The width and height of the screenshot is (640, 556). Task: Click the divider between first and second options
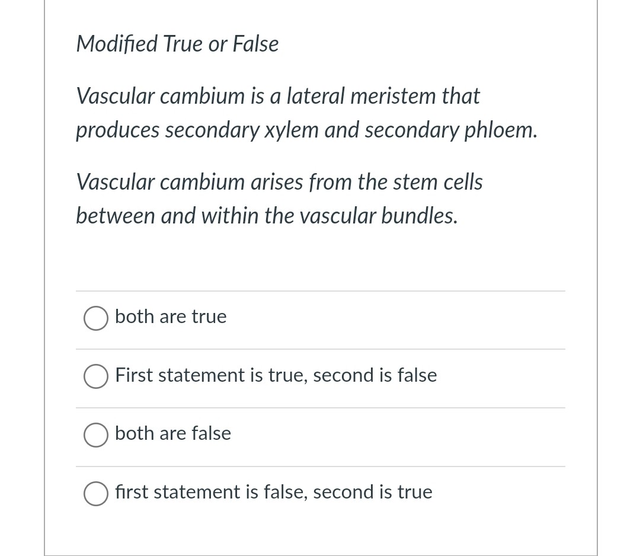(321, 349)
